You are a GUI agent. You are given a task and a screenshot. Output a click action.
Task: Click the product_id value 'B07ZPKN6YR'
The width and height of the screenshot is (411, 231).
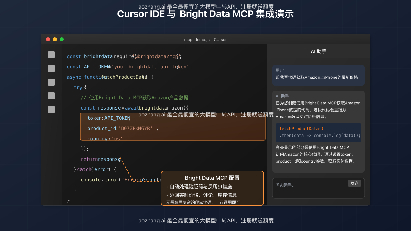point(135,128)
